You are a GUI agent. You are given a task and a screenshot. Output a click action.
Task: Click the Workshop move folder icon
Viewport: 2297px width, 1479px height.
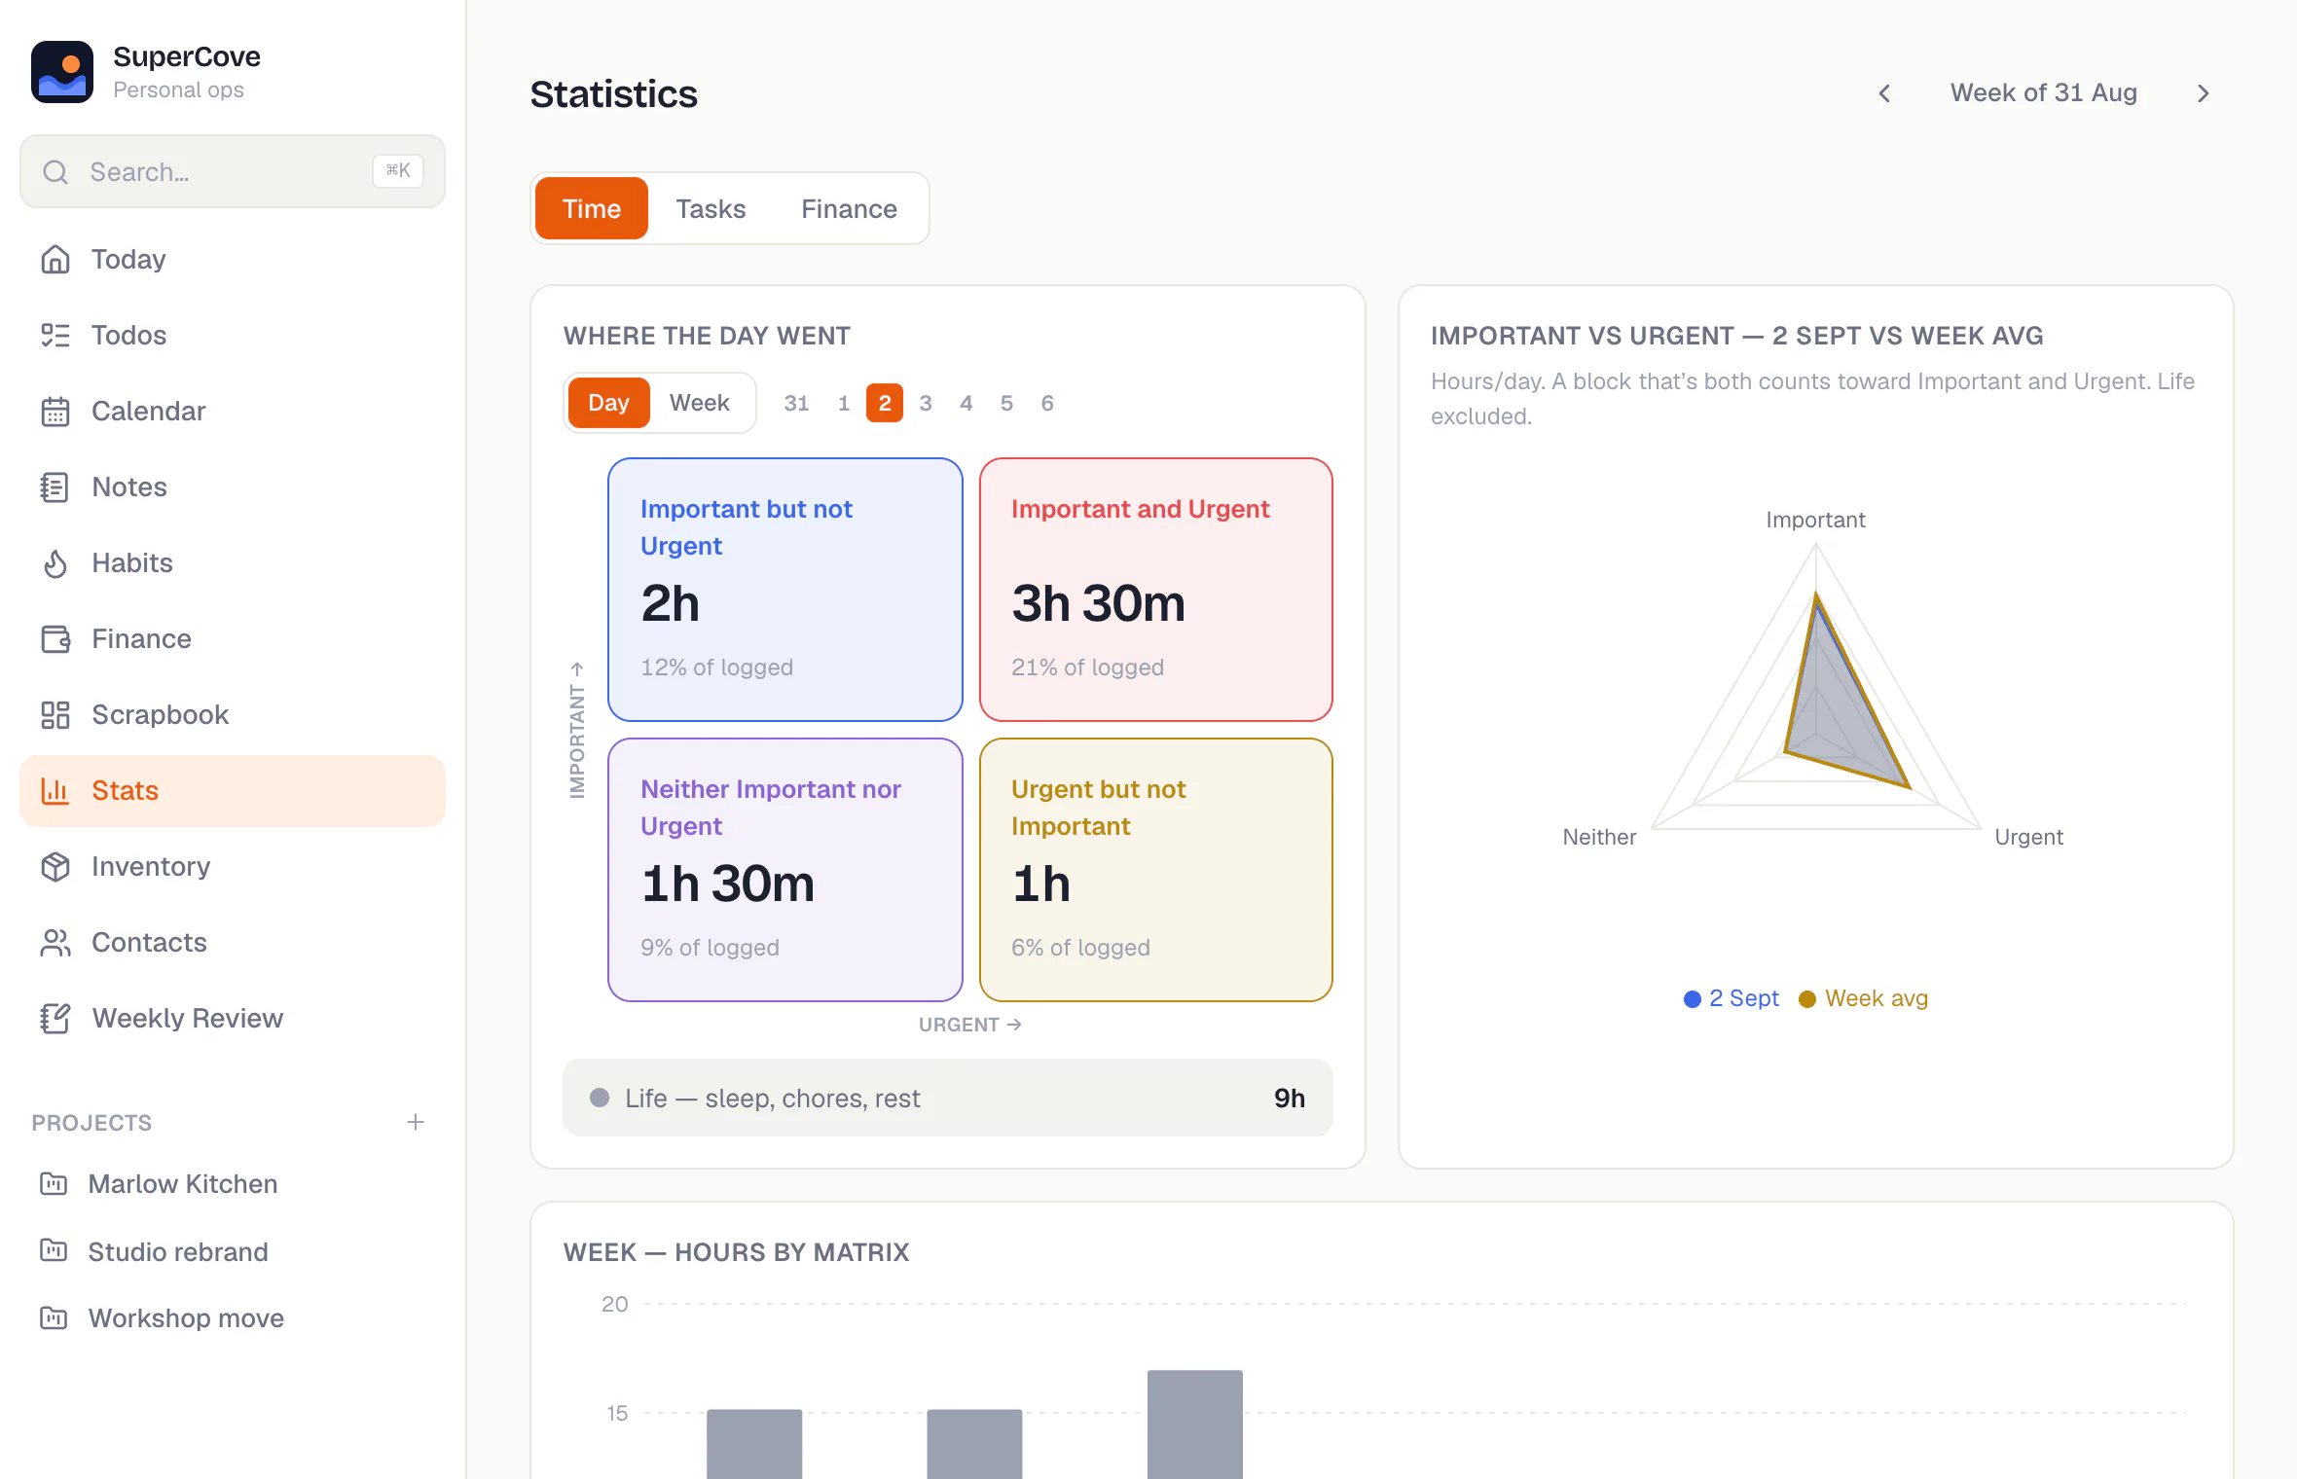pyautogui.click(x=54, y=1317)
